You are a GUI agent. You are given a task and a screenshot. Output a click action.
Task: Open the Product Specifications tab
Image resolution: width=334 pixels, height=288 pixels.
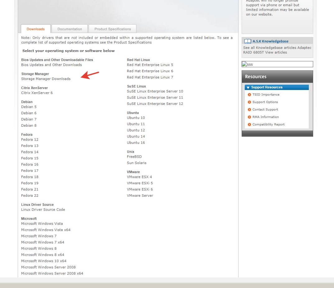(113, 29)
